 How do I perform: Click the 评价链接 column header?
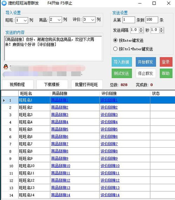(125, 93)
